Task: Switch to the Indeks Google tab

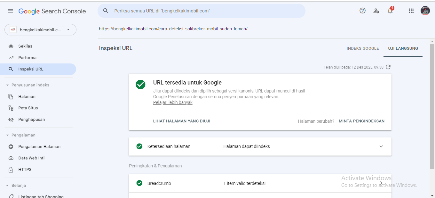Action: click(x=362, y=48)
